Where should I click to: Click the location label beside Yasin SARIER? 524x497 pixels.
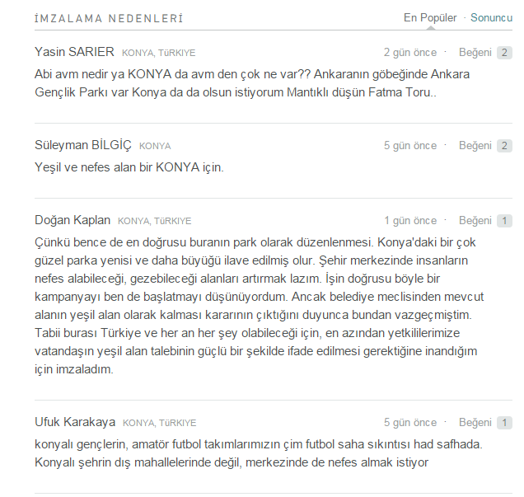159,53
